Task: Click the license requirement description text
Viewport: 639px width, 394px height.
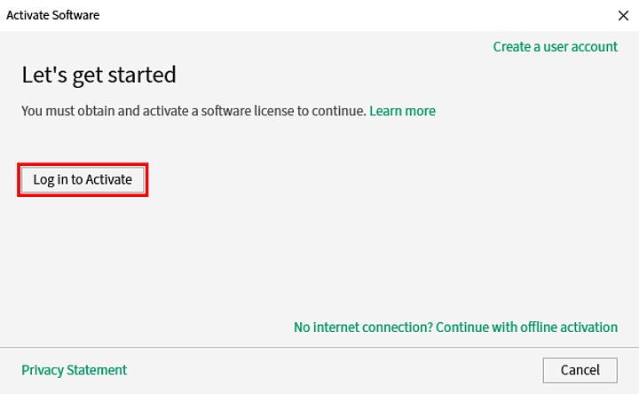Action: pyautogui.click(x=193, y=111)
